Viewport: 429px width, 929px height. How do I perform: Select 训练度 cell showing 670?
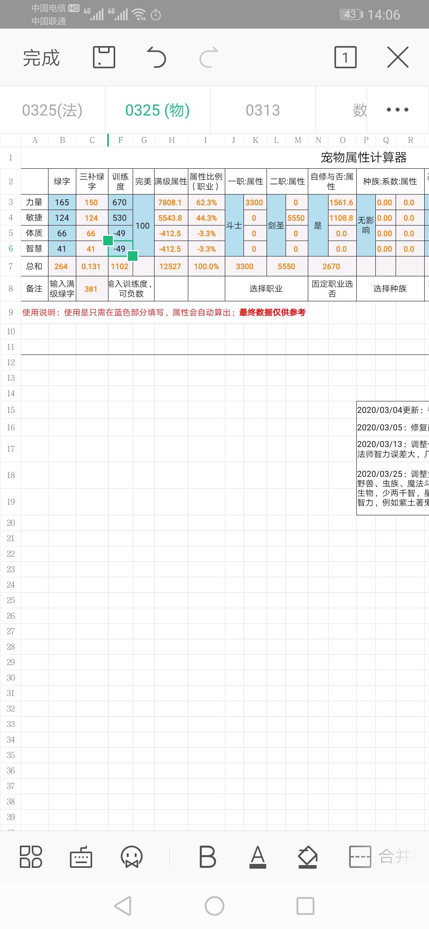pos(120,202)
